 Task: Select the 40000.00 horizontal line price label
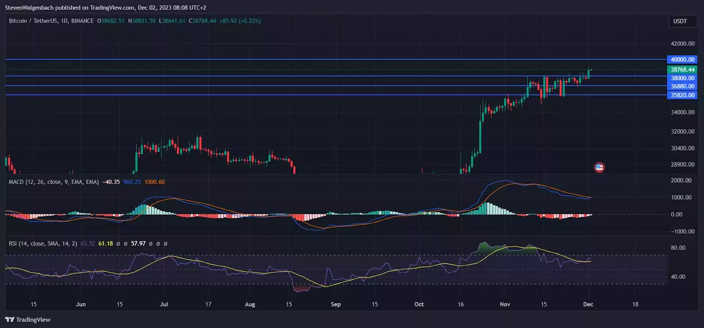click(x=682, y=59)
